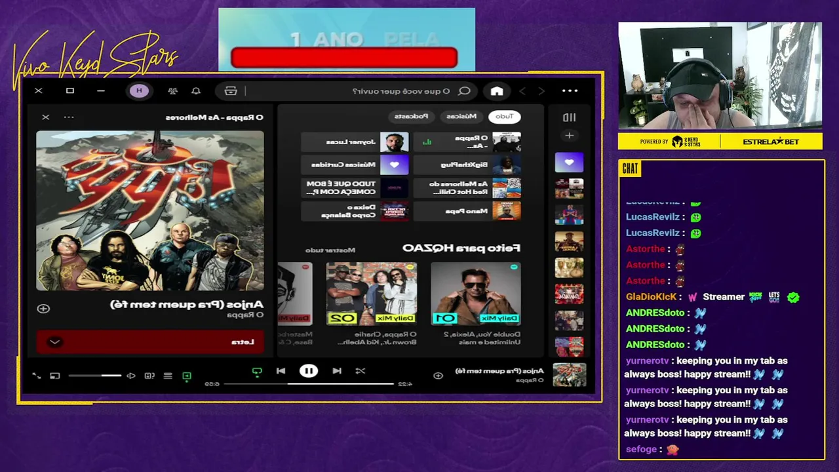This screenshot has height=472, width=839.
Task: Click the 'O Rappa - As Melhores' panel title
Action: point(214,117)
